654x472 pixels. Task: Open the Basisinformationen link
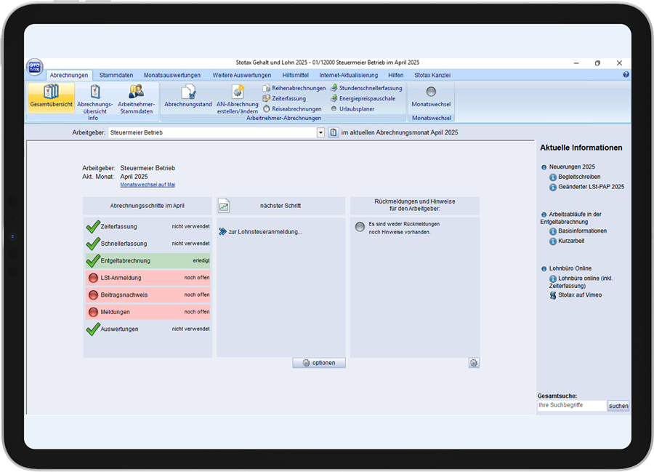[582, 231]
